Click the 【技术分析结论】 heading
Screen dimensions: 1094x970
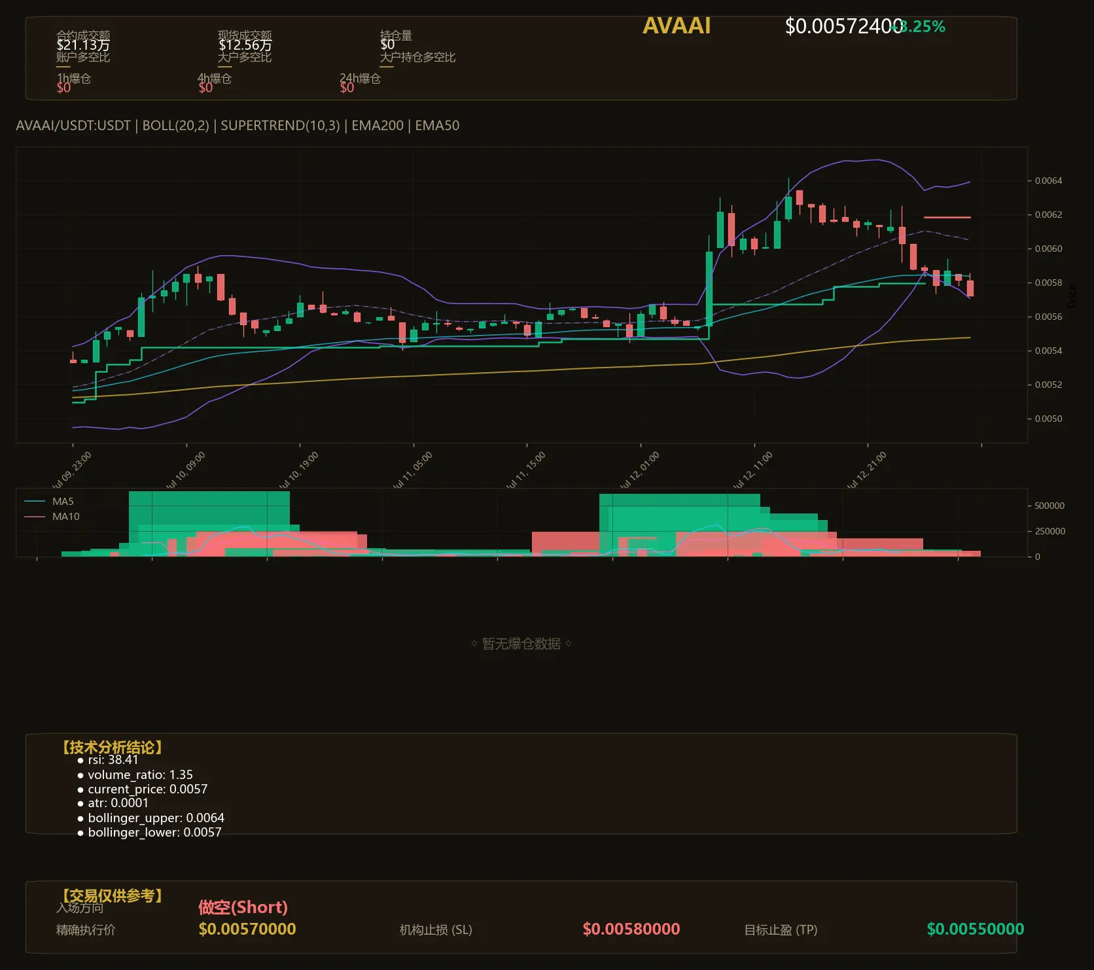click(x=112, y=748)
